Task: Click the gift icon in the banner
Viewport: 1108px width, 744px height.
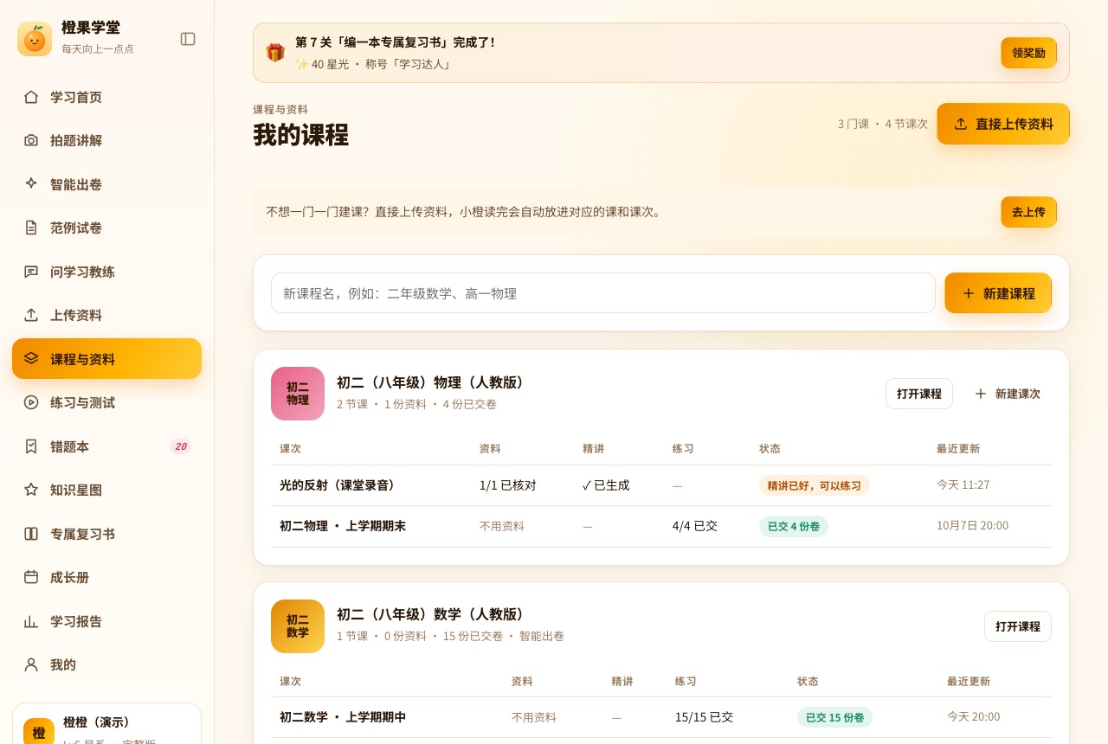Action: pyautogui.click(x=275, y=53)
